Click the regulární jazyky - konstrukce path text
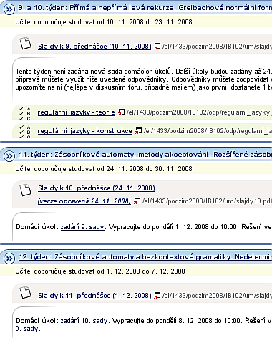Screen dimensions: 272x338 click(208, 131)
